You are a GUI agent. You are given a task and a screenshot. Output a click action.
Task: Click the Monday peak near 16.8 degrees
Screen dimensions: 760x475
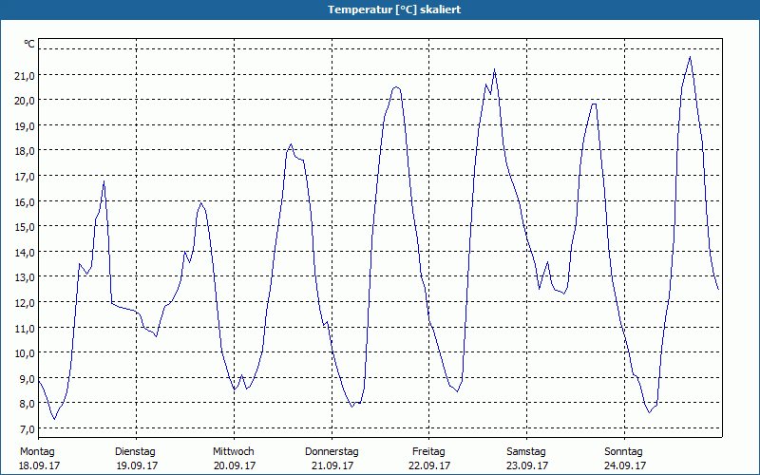pos(104,181)
